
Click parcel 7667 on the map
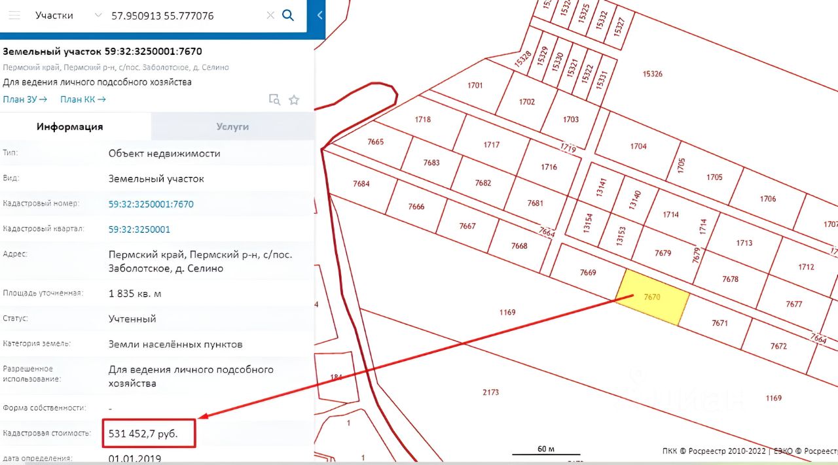tap(467, 226)
